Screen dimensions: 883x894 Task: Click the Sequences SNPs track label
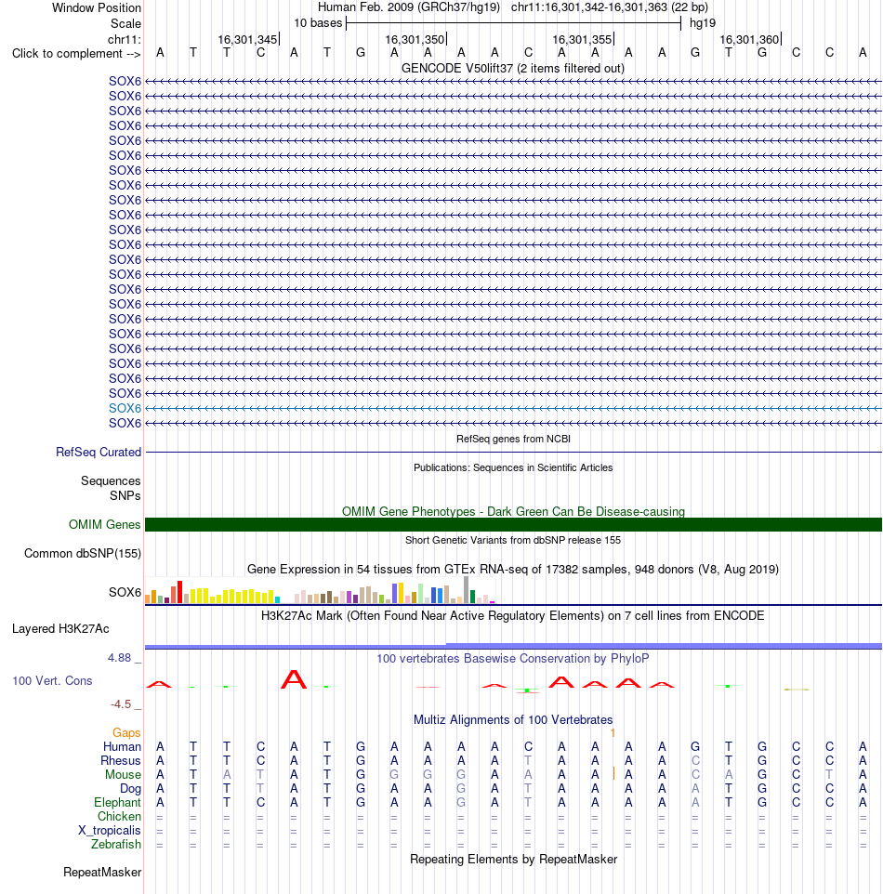click(111, 488)
